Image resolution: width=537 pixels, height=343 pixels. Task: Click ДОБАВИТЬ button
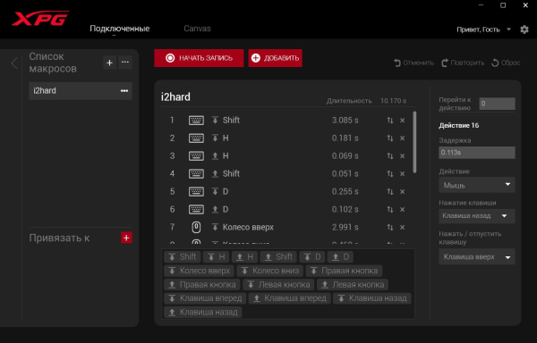coord(276,58)
